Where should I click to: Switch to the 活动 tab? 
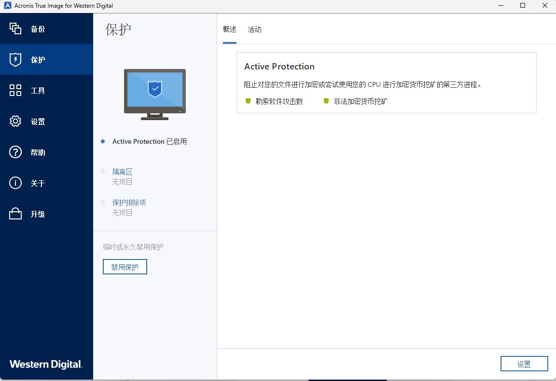click(x=255, y=29)
